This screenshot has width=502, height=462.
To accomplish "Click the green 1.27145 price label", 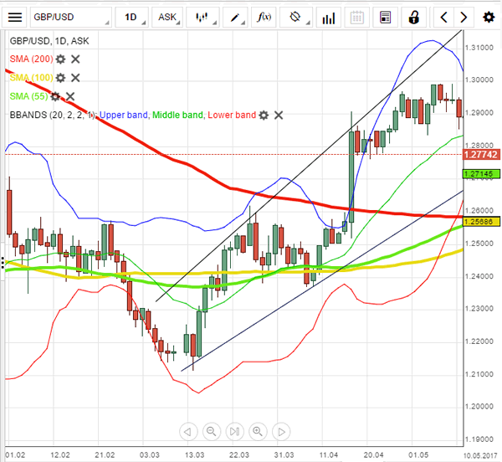I will pyautogui.click(x=481, y=174).
